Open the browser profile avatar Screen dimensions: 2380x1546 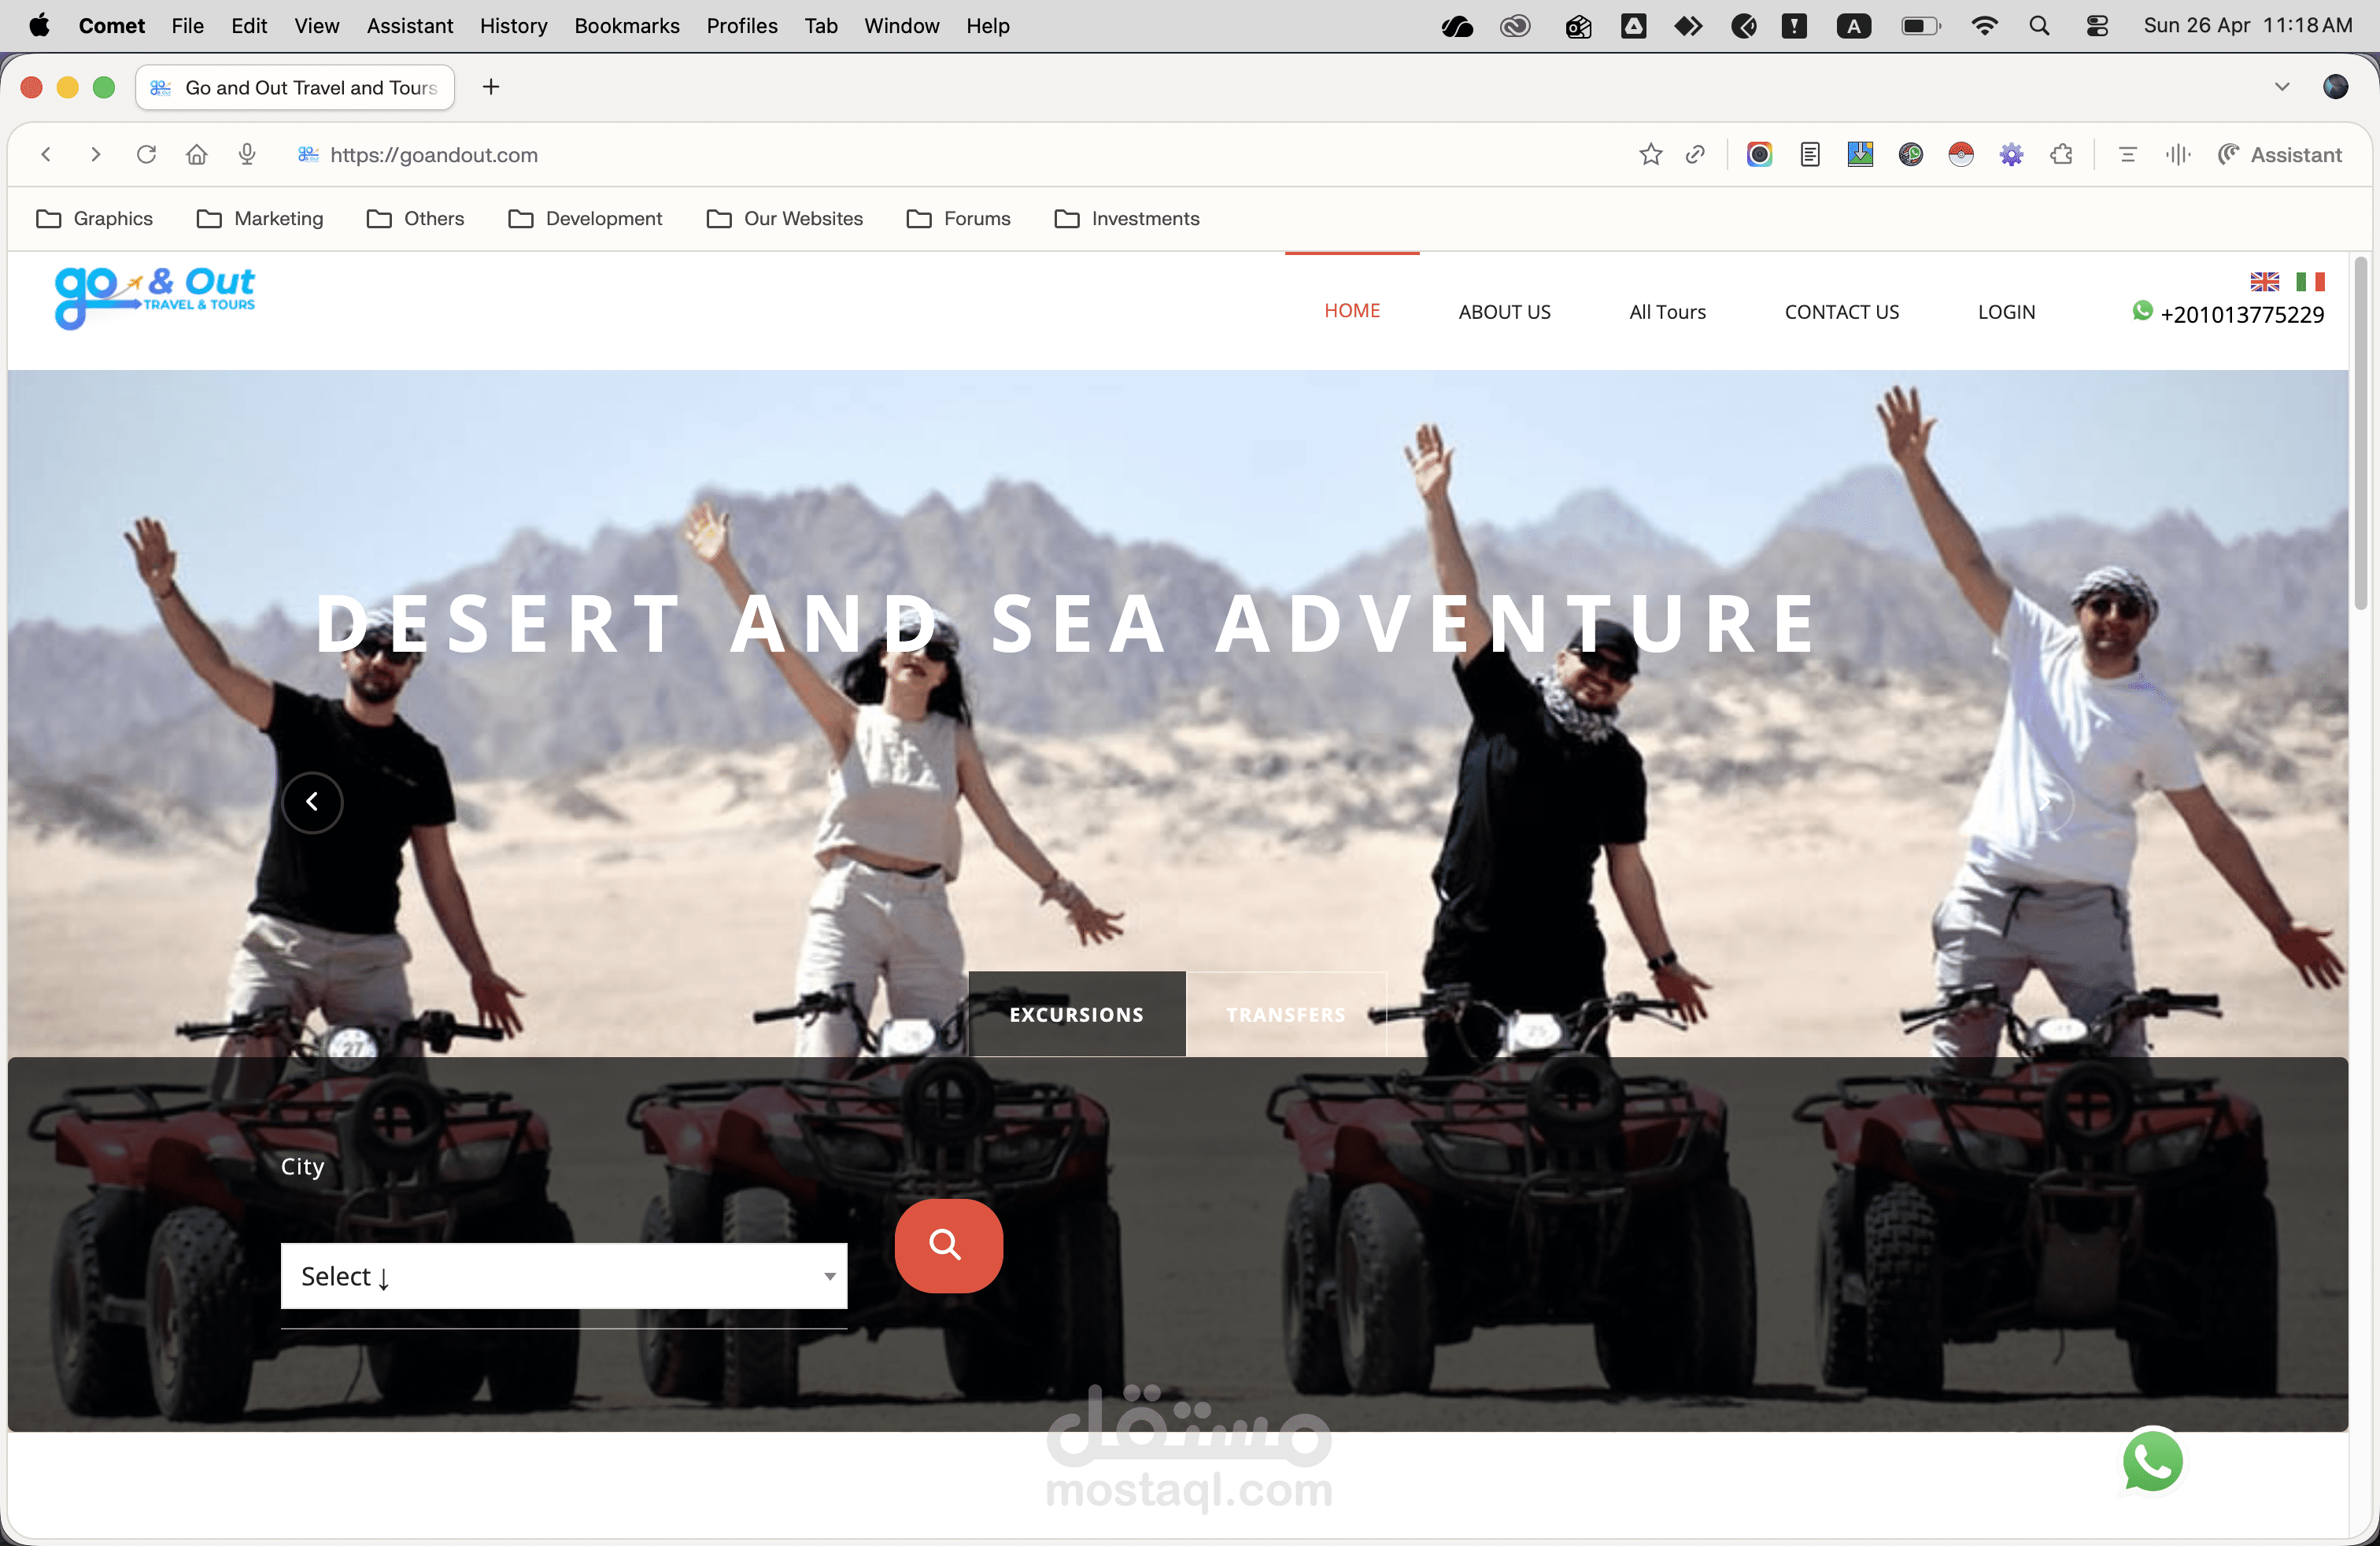2335,87
